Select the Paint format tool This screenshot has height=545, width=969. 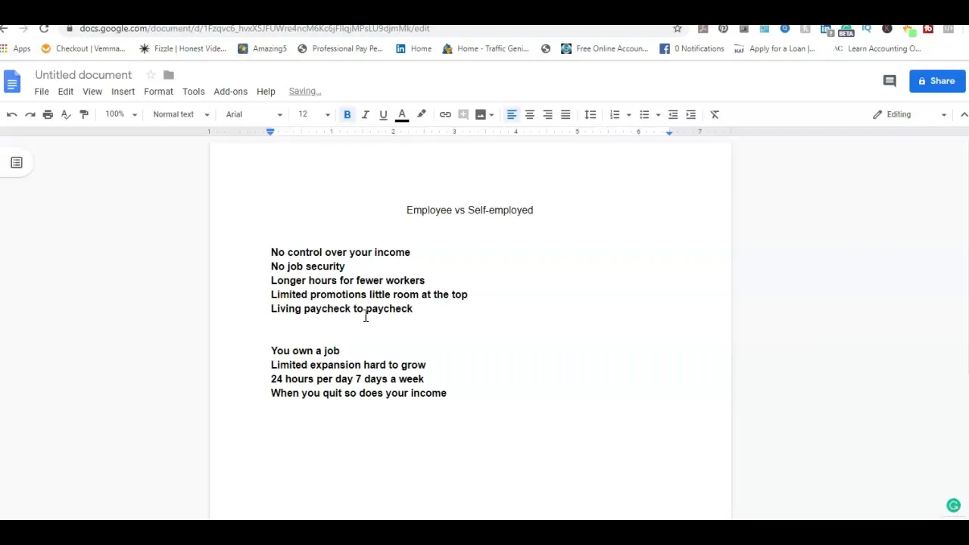(x=84, y=114)
